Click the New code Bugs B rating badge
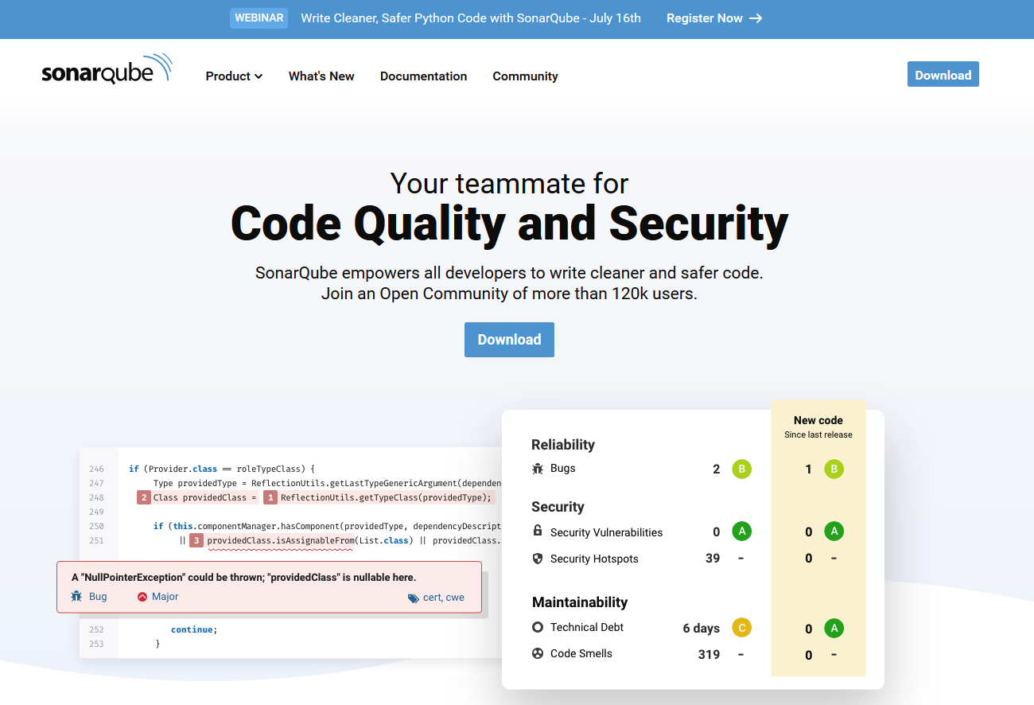Screen dimensions: 1034x705 point(834,469)
